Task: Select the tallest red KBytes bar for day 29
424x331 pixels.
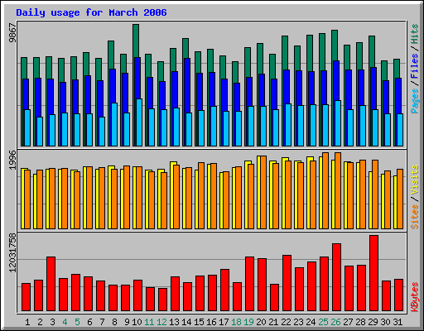Action: tap(373, 273)
